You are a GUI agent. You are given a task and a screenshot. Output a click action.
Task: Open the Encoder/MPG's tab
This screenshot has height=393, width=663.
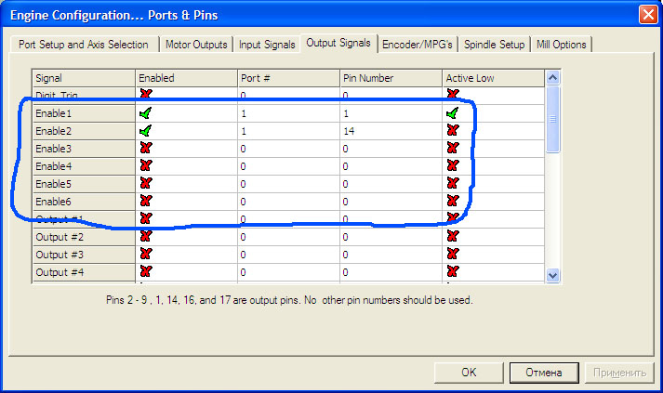(418, 45)
